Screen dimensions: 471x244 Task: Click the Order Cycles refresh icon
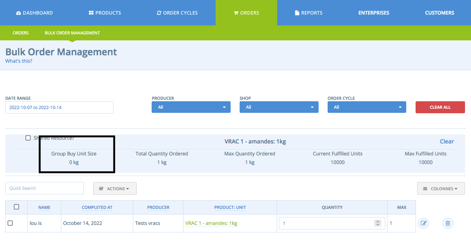click(158, 12)
